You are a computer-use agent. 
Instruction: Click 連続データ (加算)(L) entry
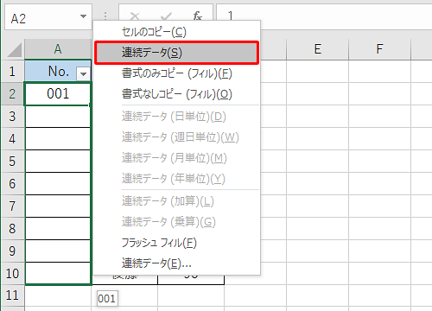pyautogui.click(x=176, y=201)
